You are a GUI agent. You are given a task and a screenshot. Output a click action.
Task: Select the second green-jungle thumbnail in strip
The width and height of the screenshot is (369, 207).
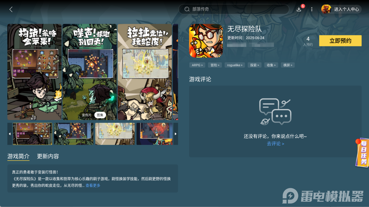pos(74,134)
